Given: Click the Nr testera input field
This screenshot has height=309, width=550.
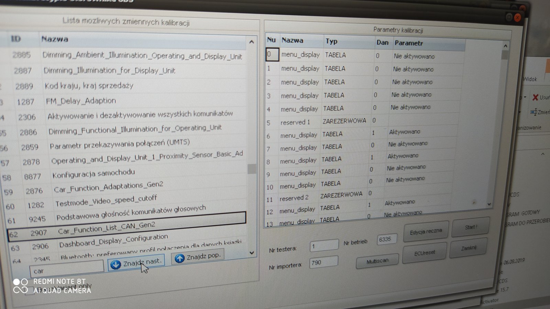Looking at the screenshot, I should pyautogui.click(x=324, y=245).
